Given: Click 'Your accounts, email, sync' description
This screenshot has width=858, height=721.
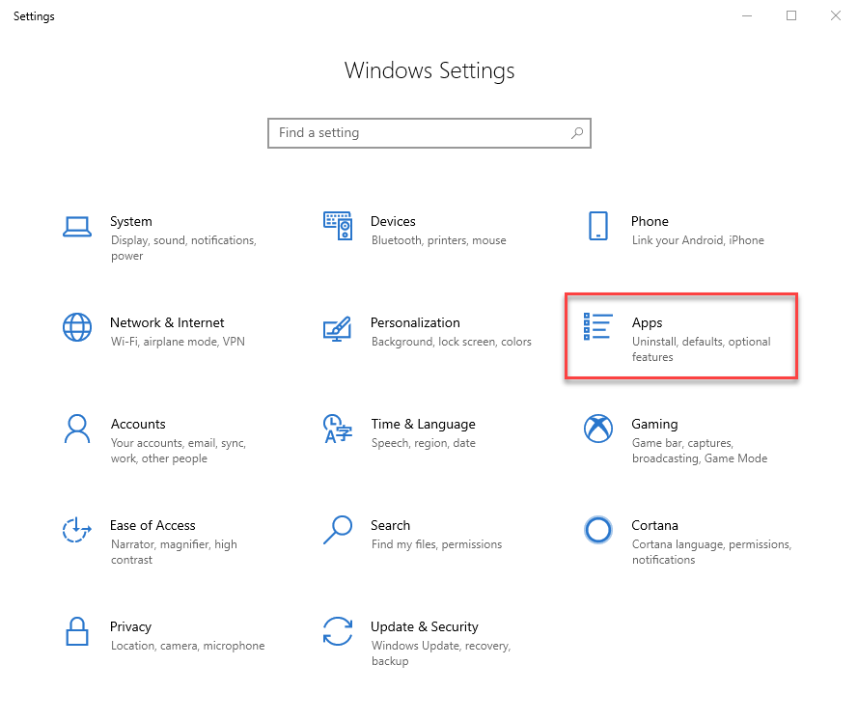Looking at the screenshot, I should click(x=179, y=450).
